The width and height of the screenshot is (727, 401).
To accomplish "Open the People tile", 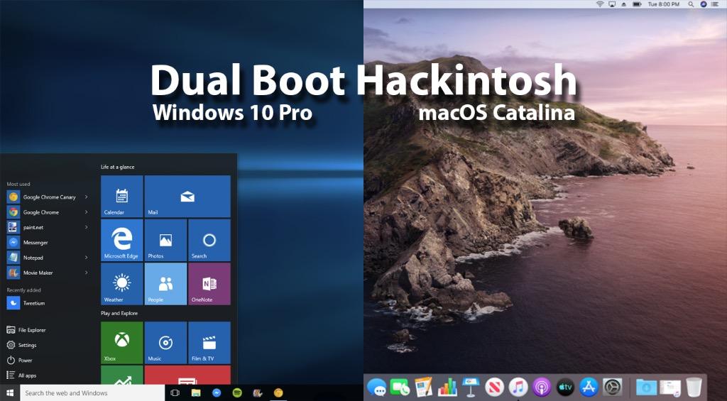I will 165,284.
